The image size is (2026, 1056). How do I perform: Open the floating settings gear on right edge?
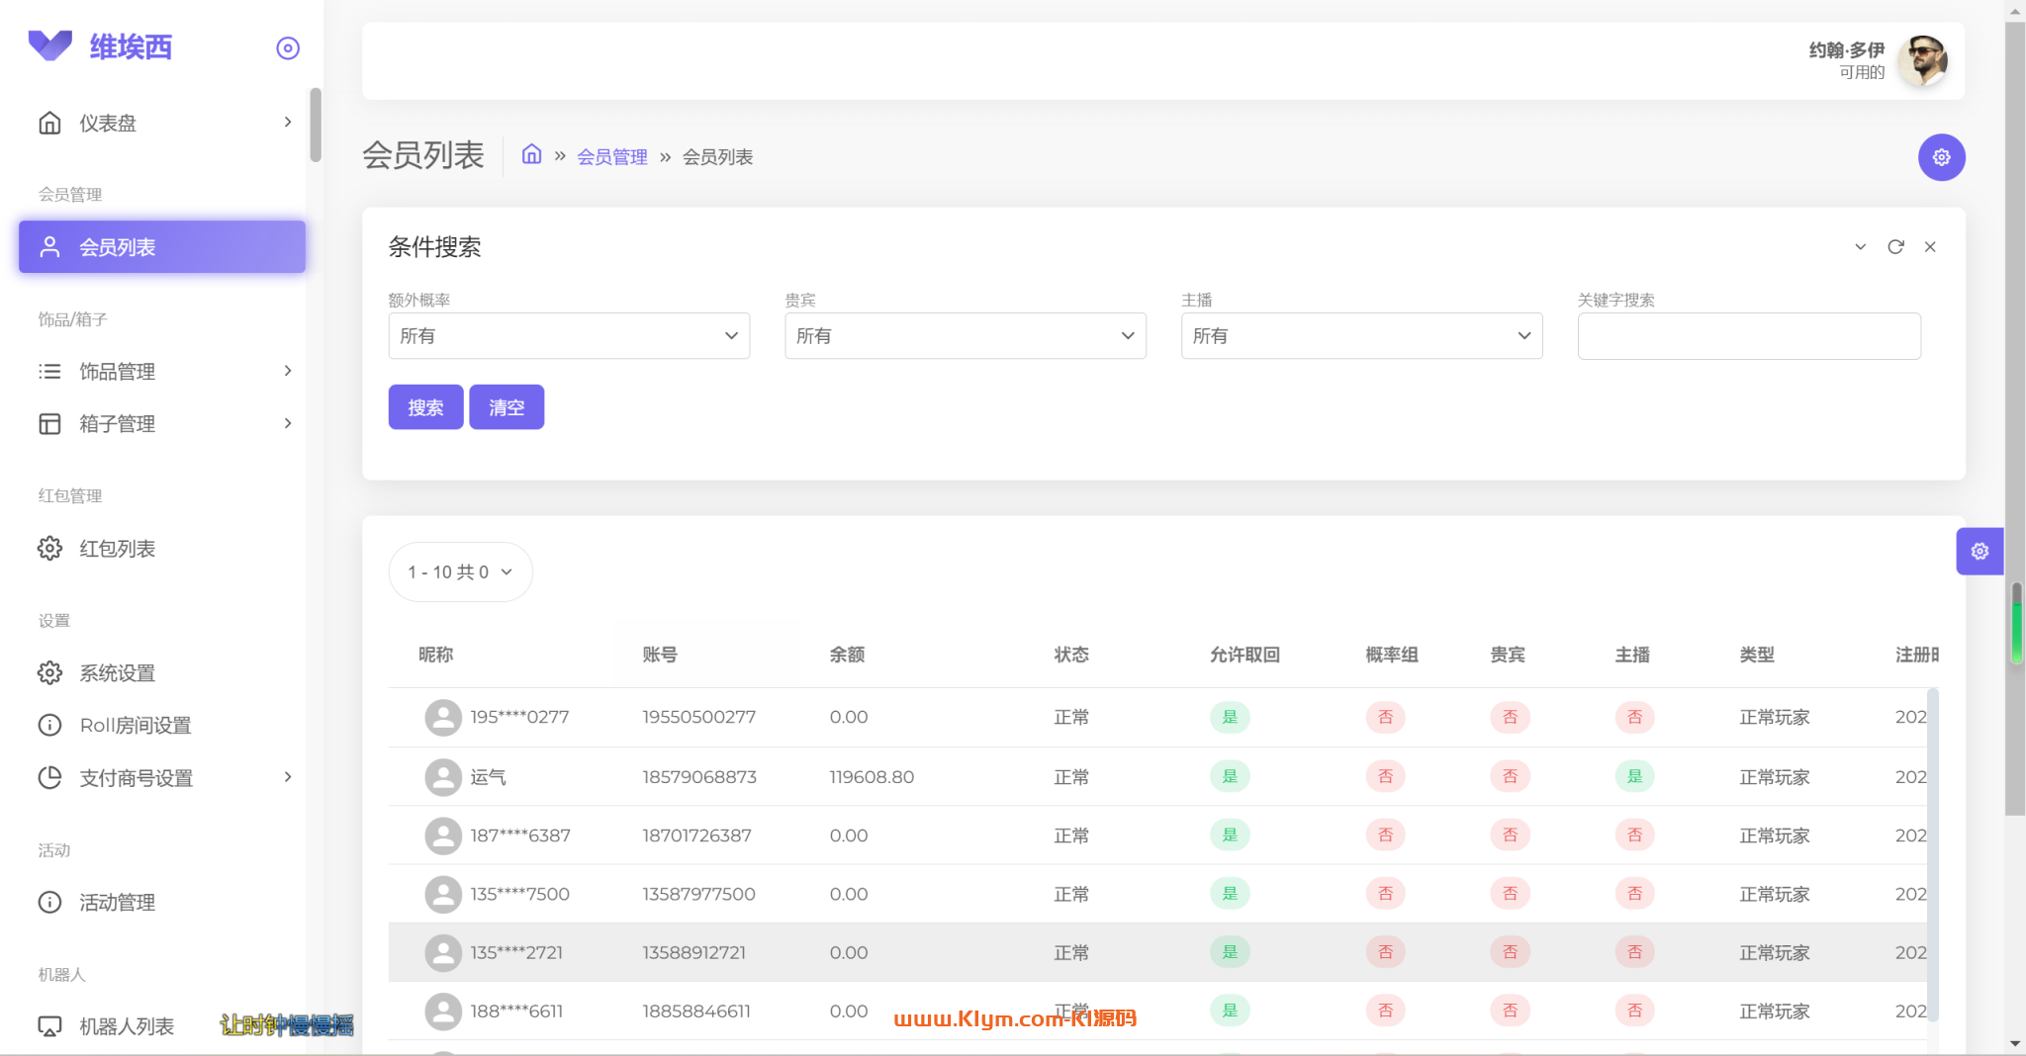pyautogui.click(x=1979, y=551)
